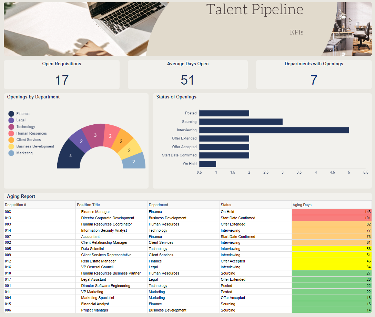Sort by Position Title column header
This screenshot has height=317, width=375.
(x=112, y=205)
